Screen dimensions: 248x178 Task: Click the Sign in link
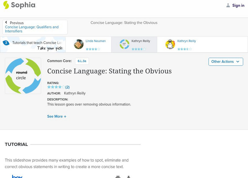click(238, 5)
